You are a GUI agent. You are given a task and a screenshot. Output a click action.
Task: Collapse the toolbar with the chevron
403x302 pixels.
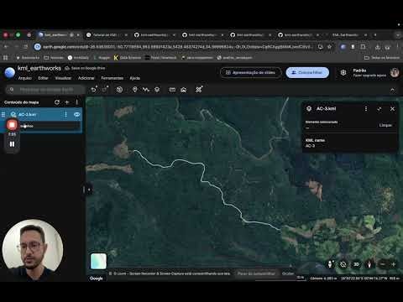click(392, 90)
